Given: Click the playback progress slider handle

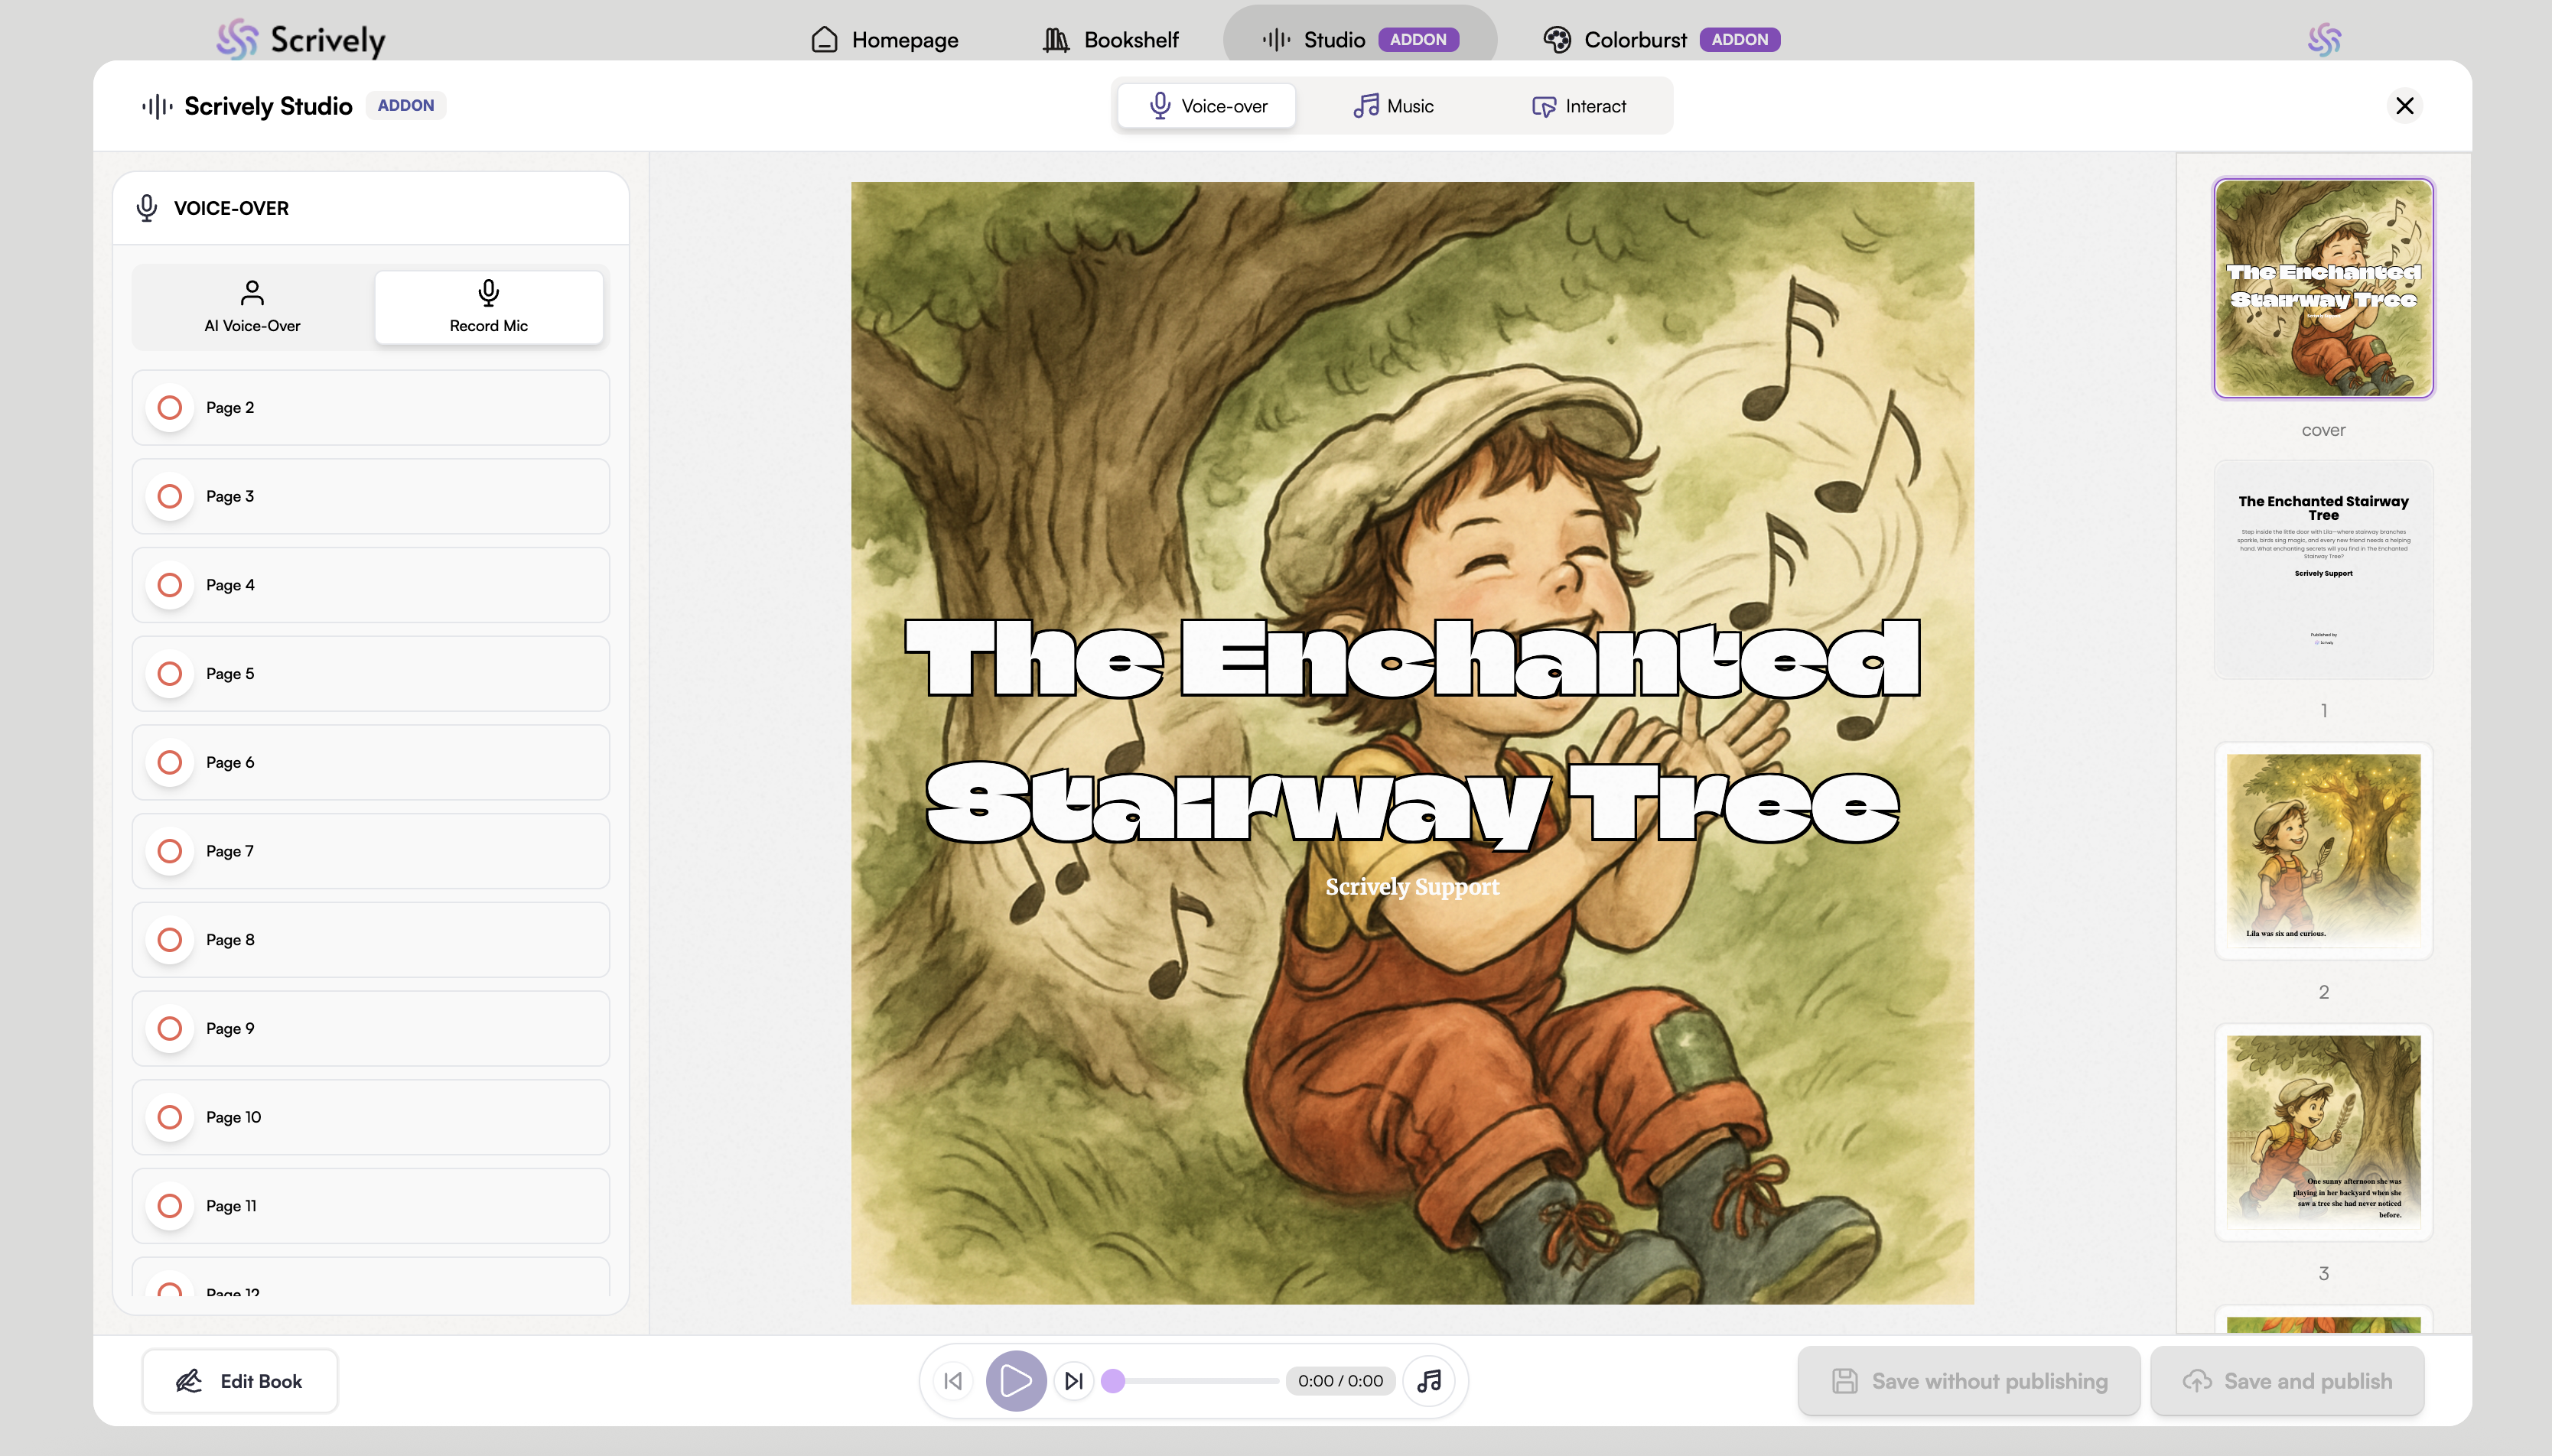Looking at the screenshot, I should (x=1112, y=1381).
